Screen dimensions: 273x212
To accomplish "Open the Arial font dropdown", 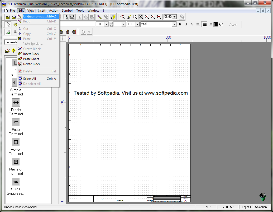I will [x=174, y=24].
